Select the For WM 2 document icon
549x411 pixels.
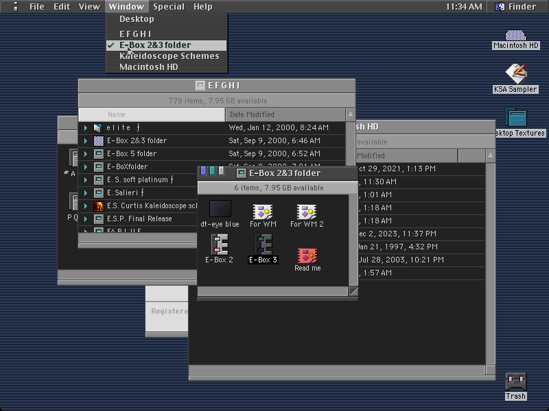307,212
